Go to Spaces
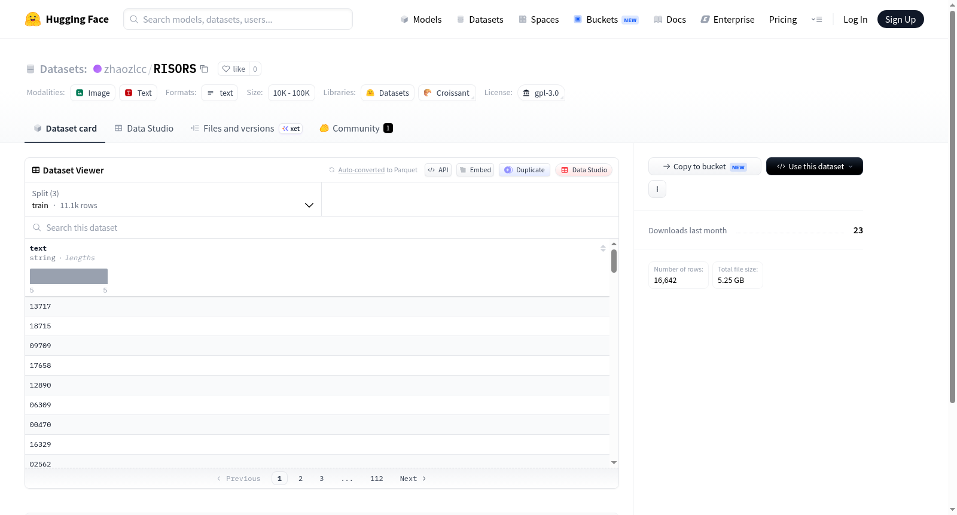This screenshot has height=515, width=957. 538,19
